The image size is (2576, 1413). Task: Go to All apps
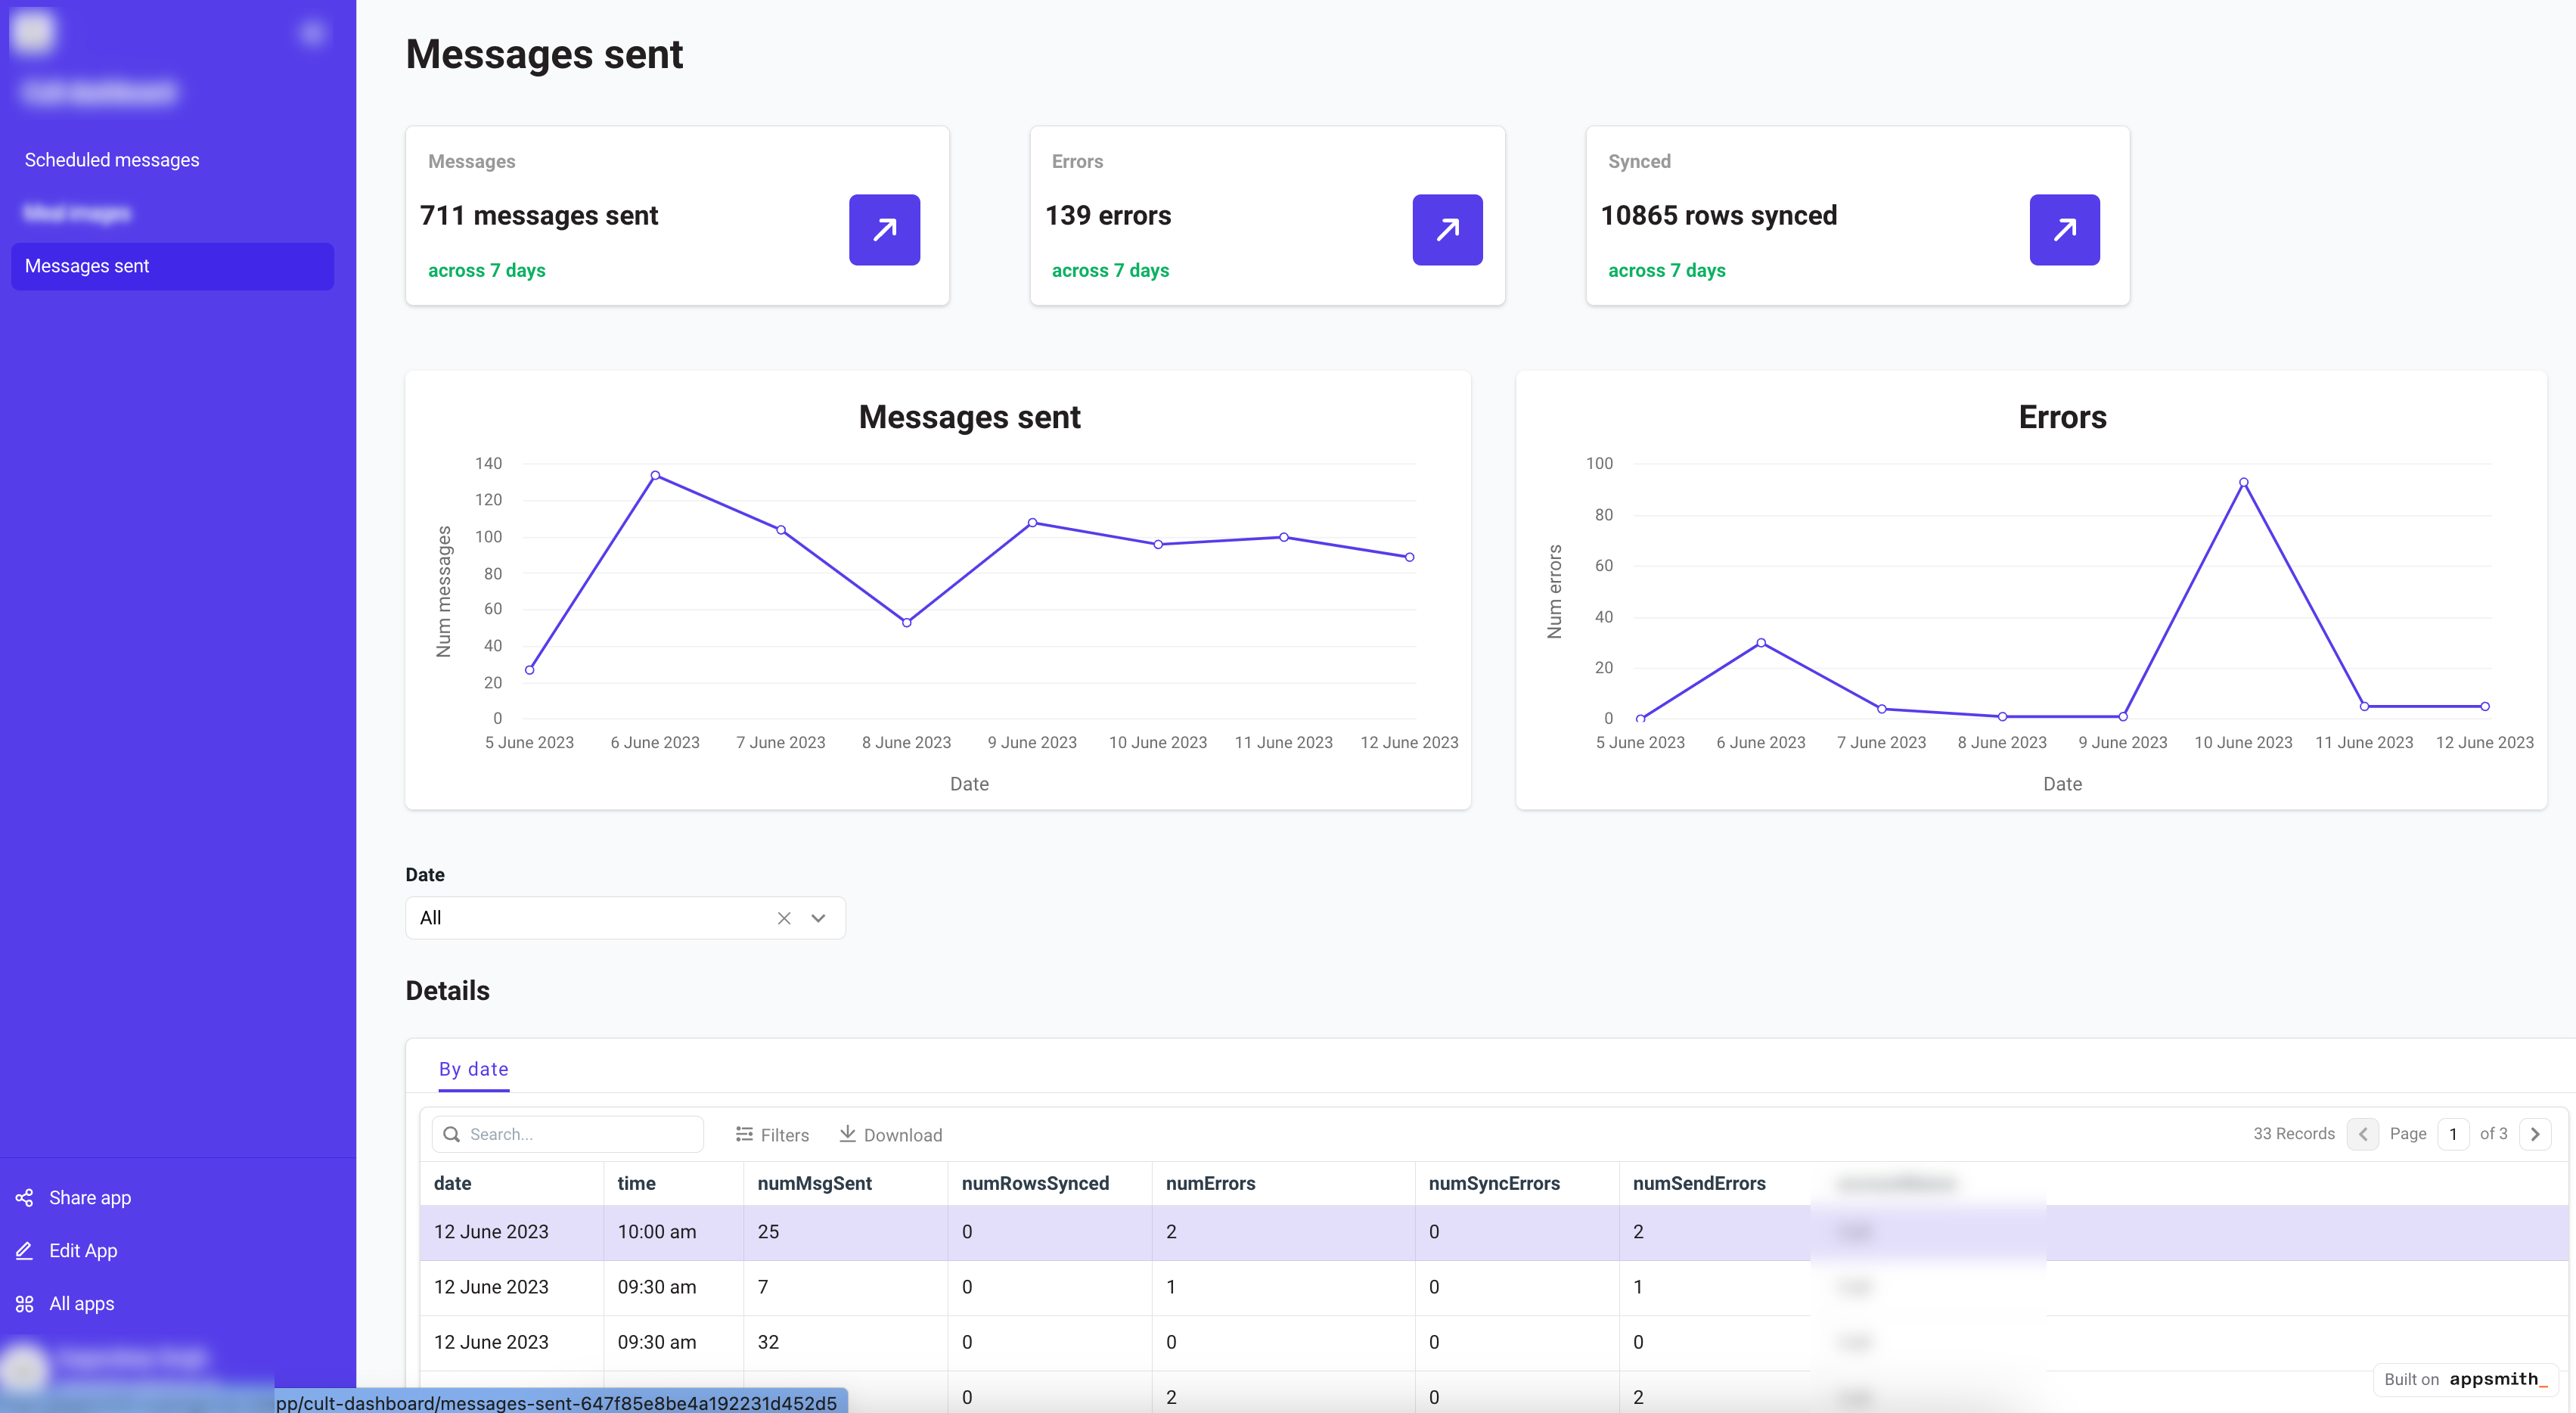coord(81,1303)
